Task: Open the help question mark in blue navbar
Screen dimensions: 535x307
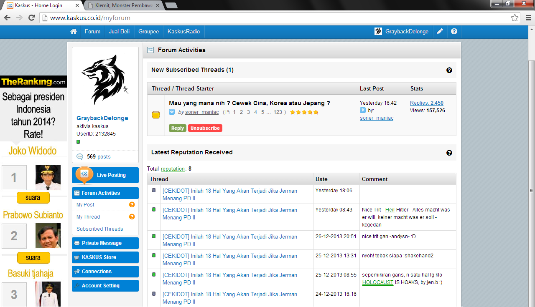Action: click(x=454, y=31)
